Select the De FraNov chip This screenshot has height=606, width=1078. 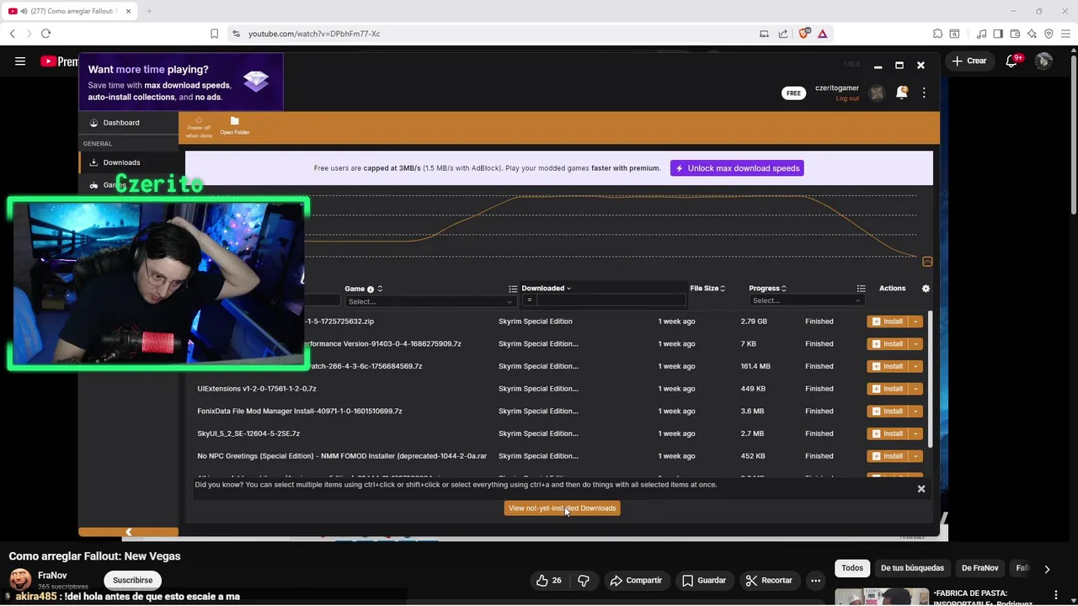point(979,568)
